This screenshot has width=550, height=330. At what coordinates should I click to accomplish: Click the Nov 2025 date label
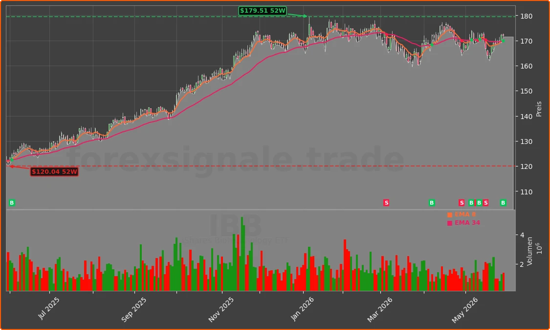click(221, 309)
